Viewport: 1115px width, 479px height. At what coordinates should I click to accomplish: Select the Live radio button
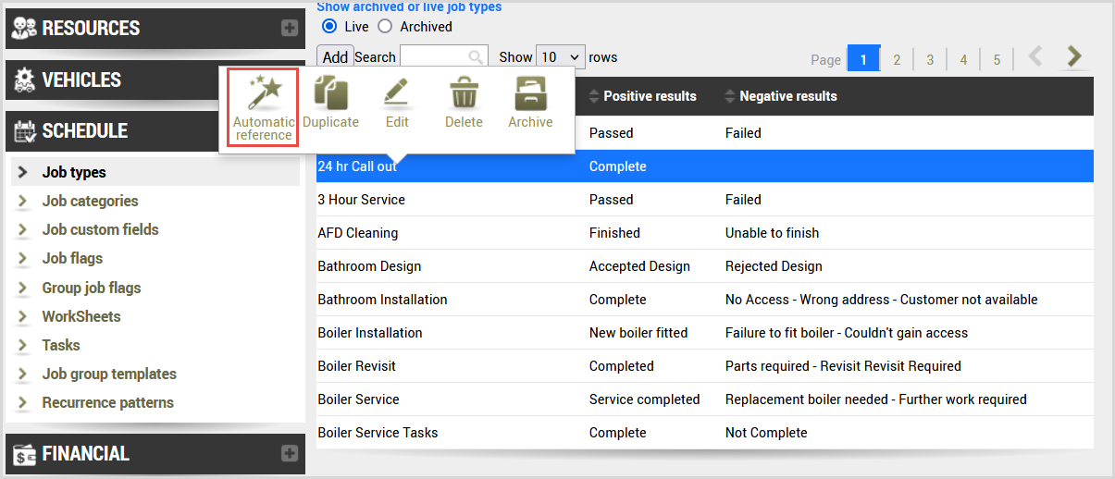click(x=328, y=27)
